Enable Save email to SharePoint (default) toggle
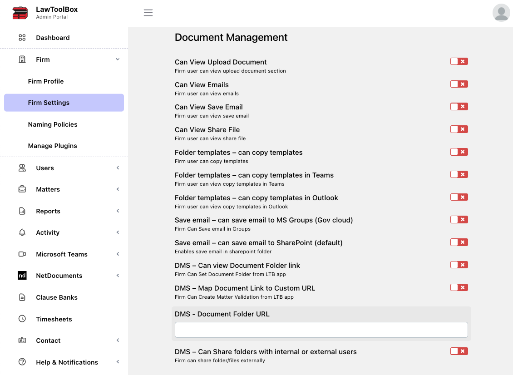Viewport: 513px width, 375px height. 459,242
